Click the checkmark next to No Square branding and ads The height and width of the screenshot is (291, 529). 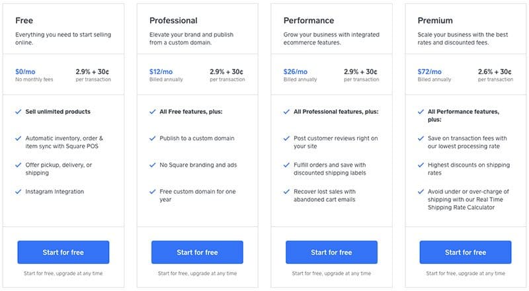[153, 165]
